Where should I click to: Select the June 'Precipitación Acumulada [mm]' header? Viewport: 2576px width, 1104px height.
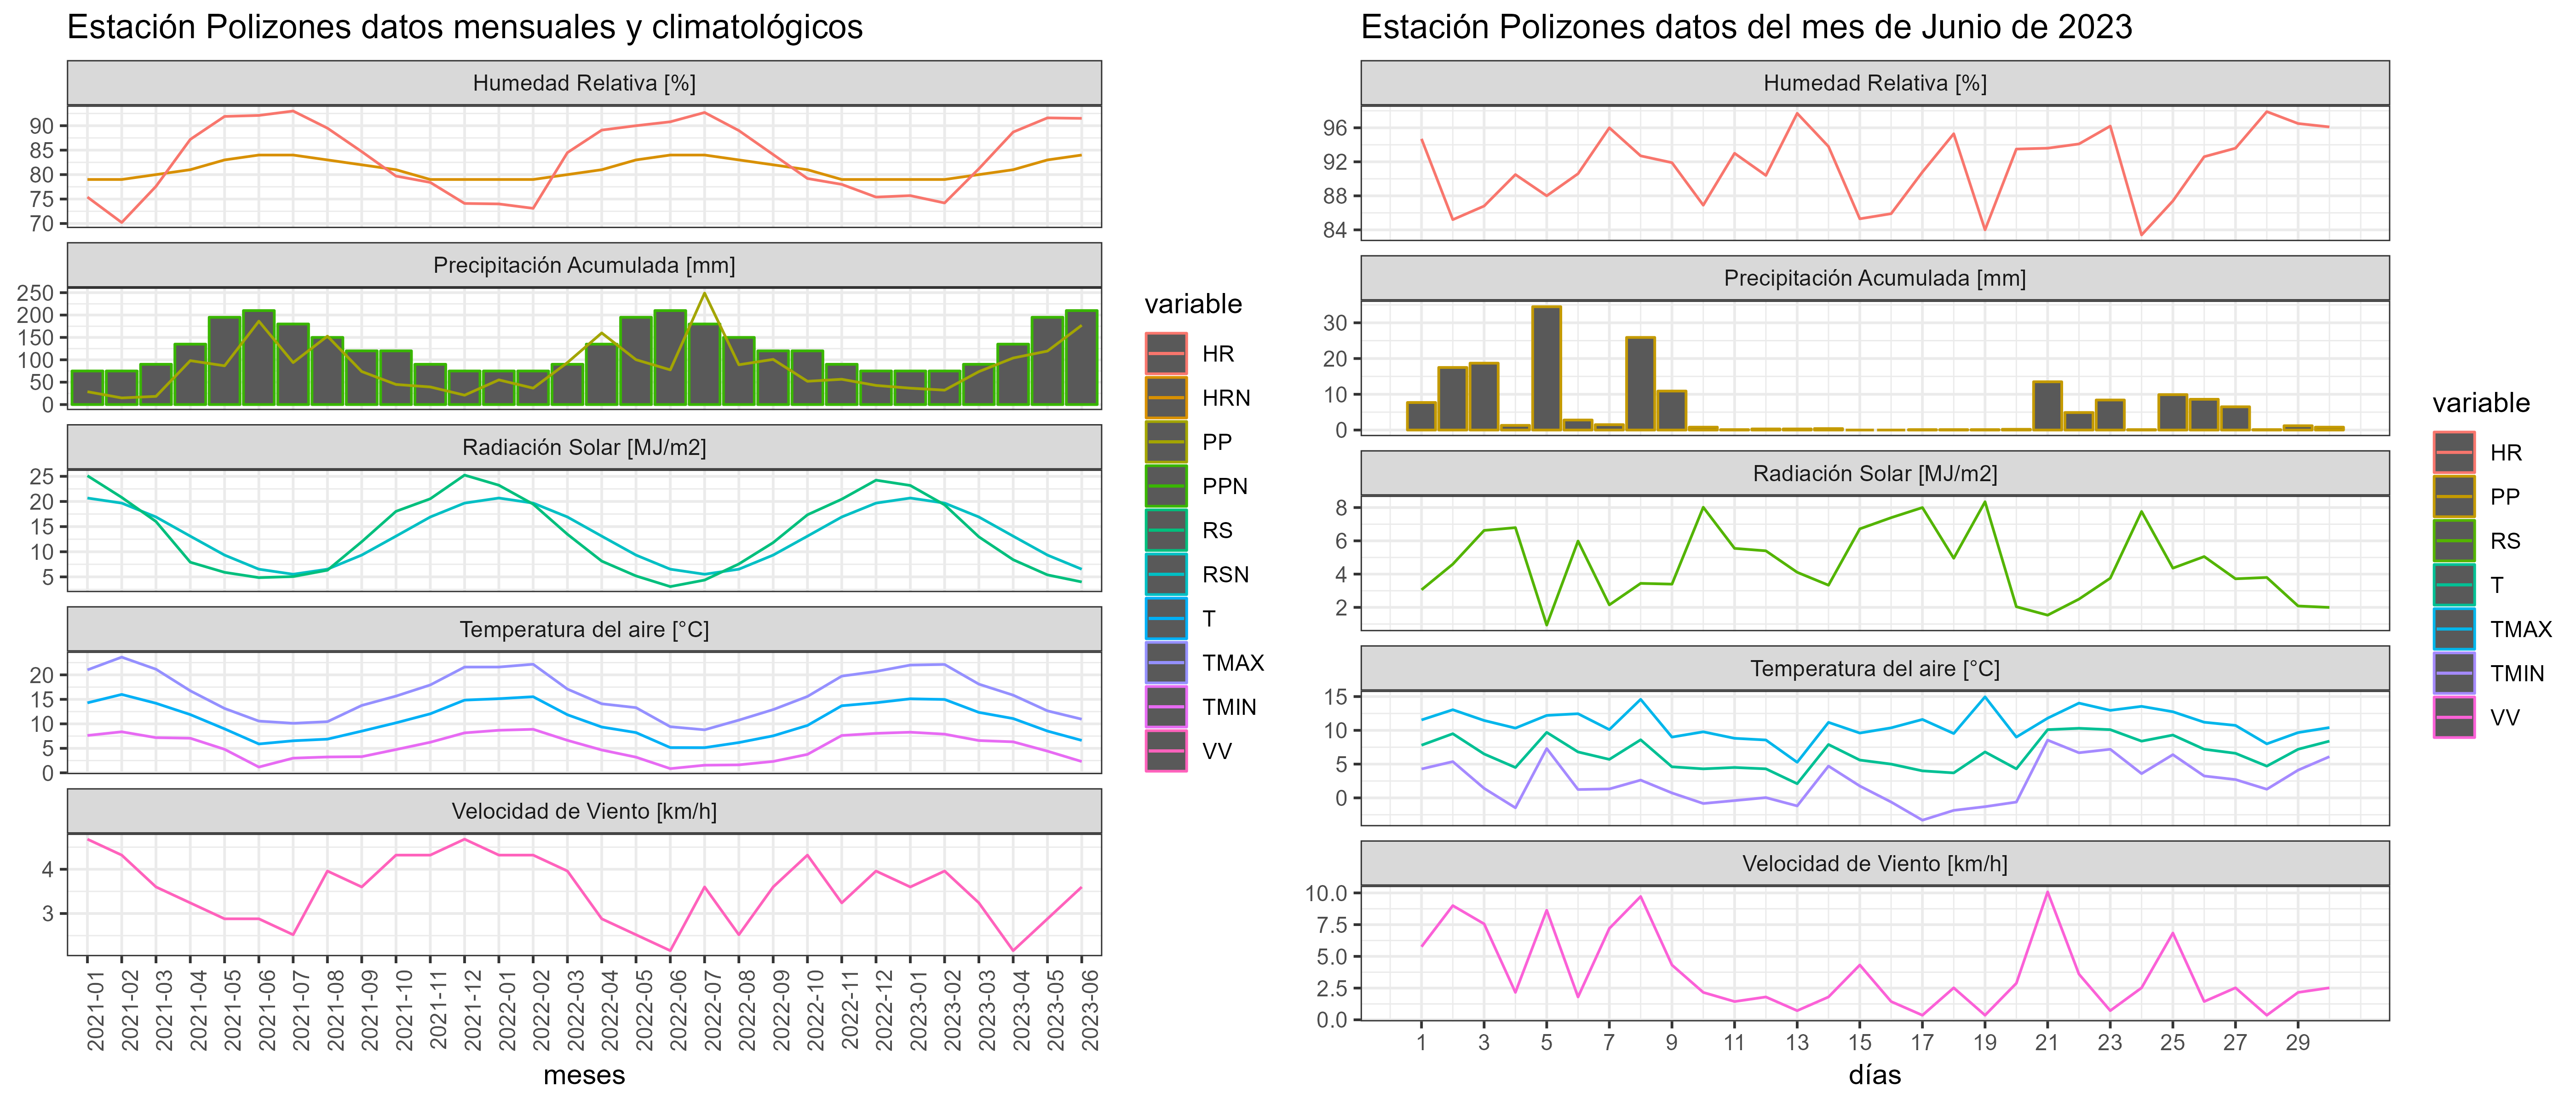click(x=1875, y=278)
